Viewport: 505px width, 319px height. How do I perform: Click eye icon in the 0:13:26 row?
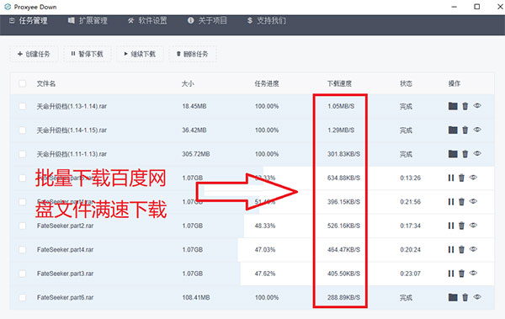click(x=473, y=178)
